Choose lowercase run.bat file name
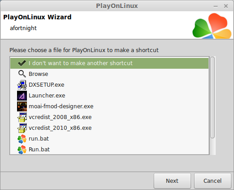 39,139
